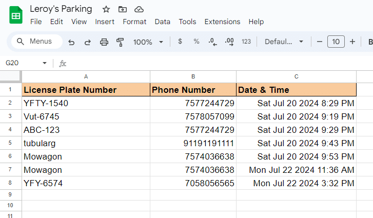The height and width of the screenshot is (218, 373).
Task: Open the Extensions menu
Action: point(222,22)
